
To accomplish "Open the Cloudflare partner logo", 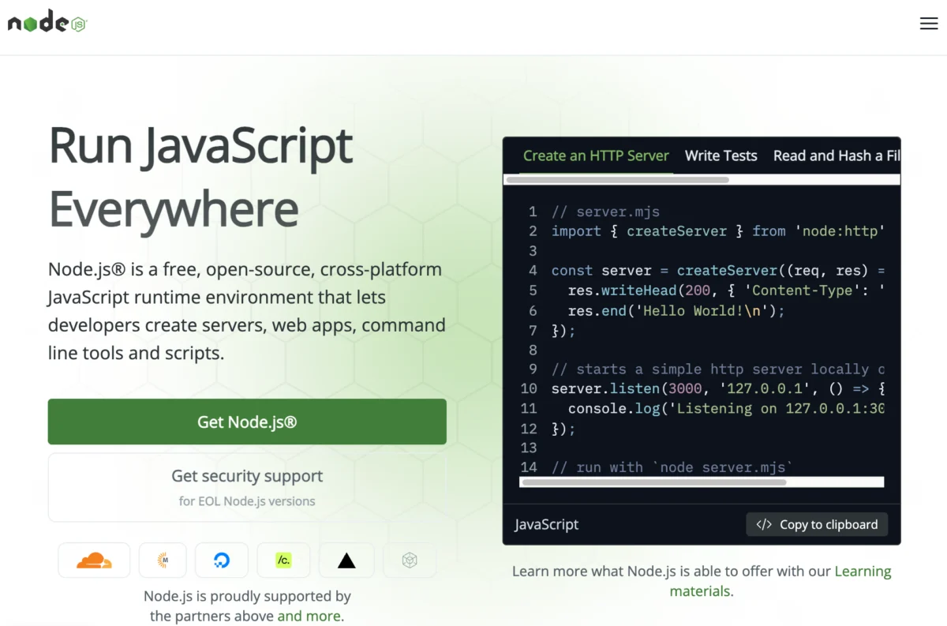I will click(x=94, y=560).
